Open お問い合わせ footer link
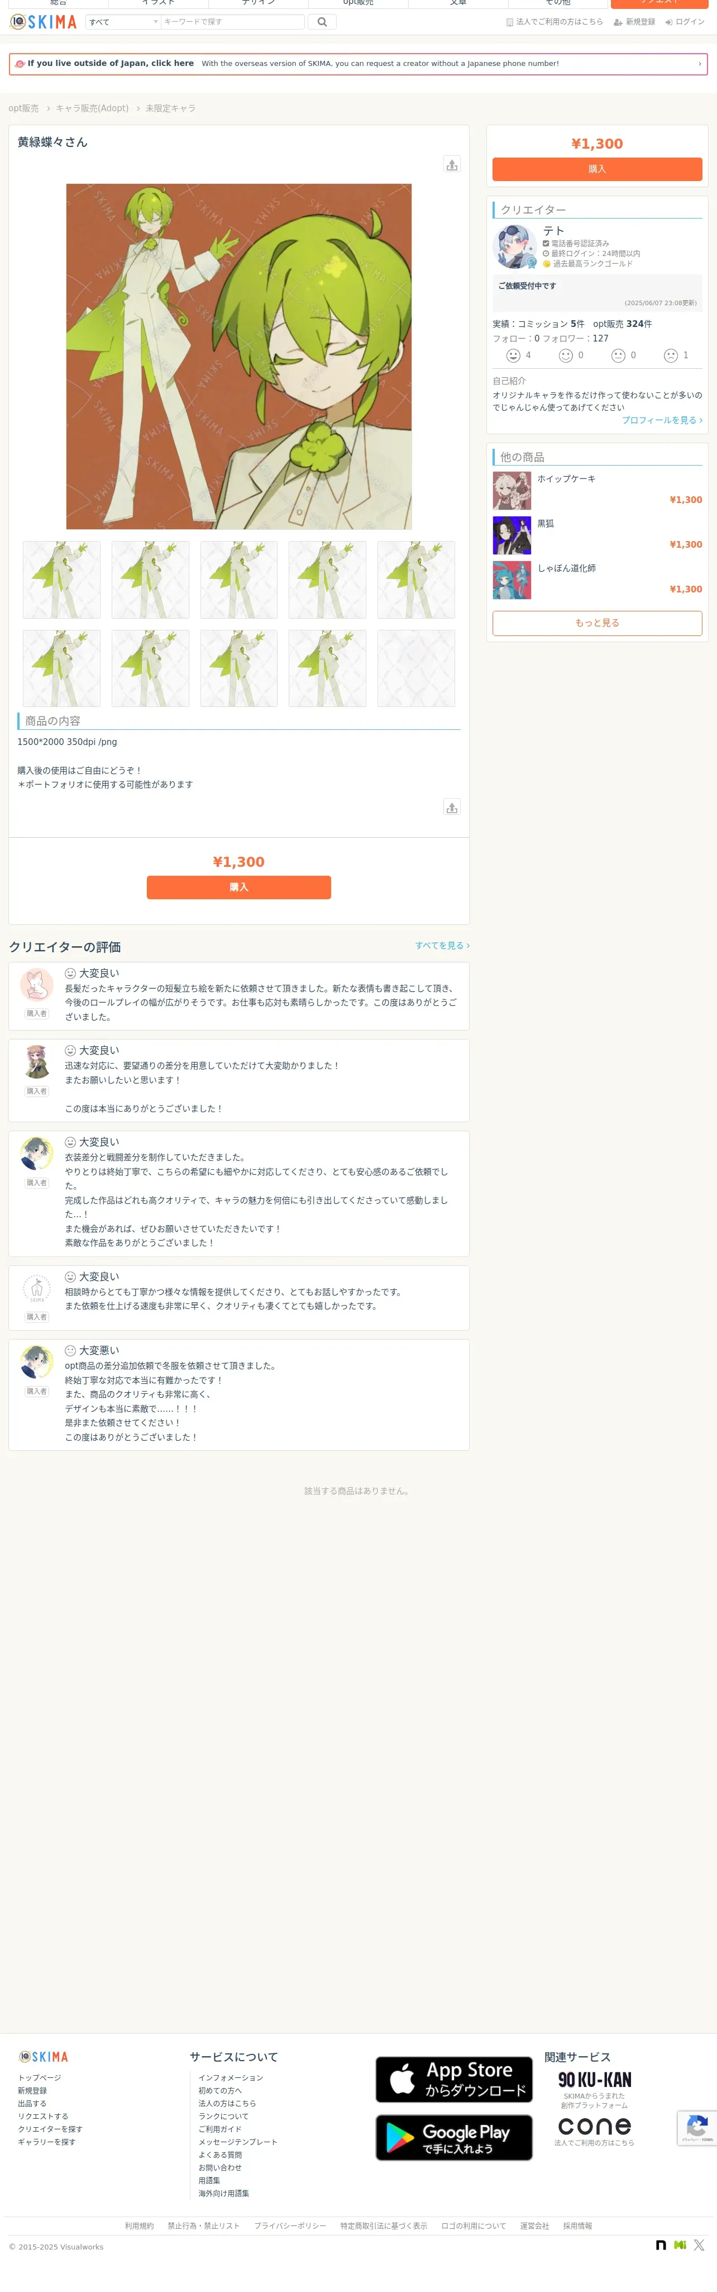 tap(219, 2167)
